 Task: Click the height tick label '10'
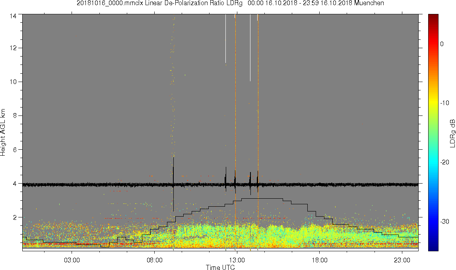click(x=13, y=82)
